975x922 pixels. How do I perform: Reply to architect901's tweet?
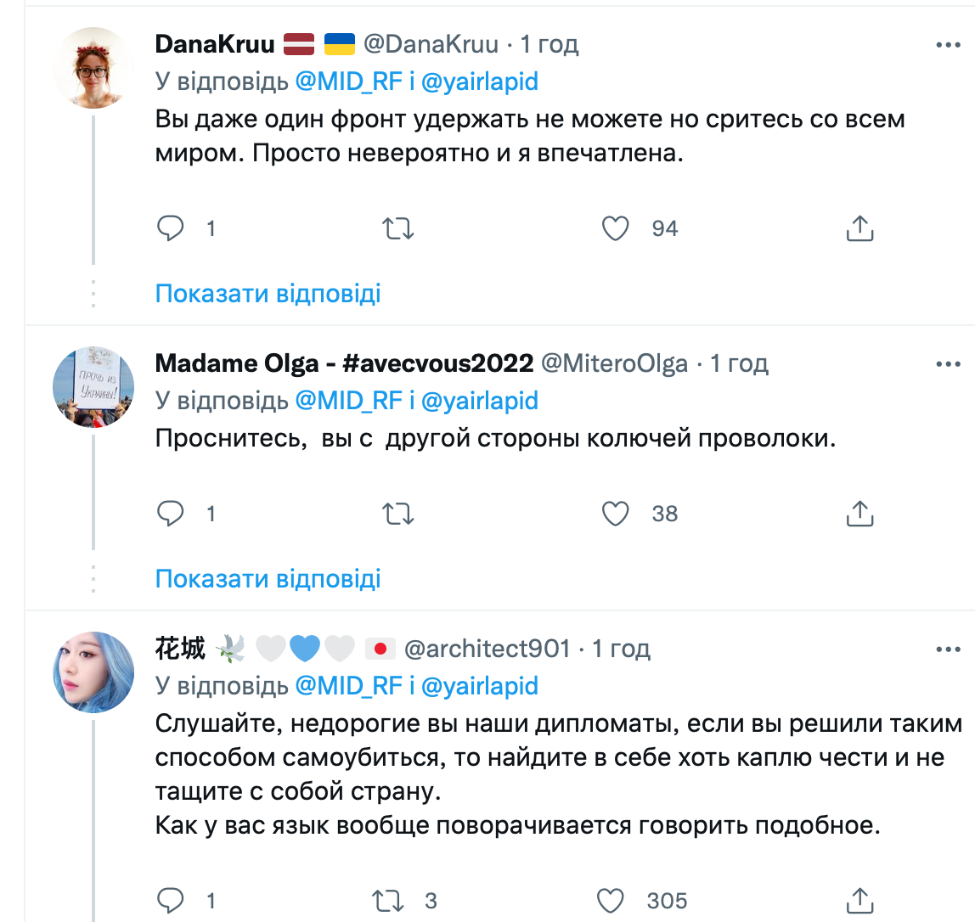[172, 900]
